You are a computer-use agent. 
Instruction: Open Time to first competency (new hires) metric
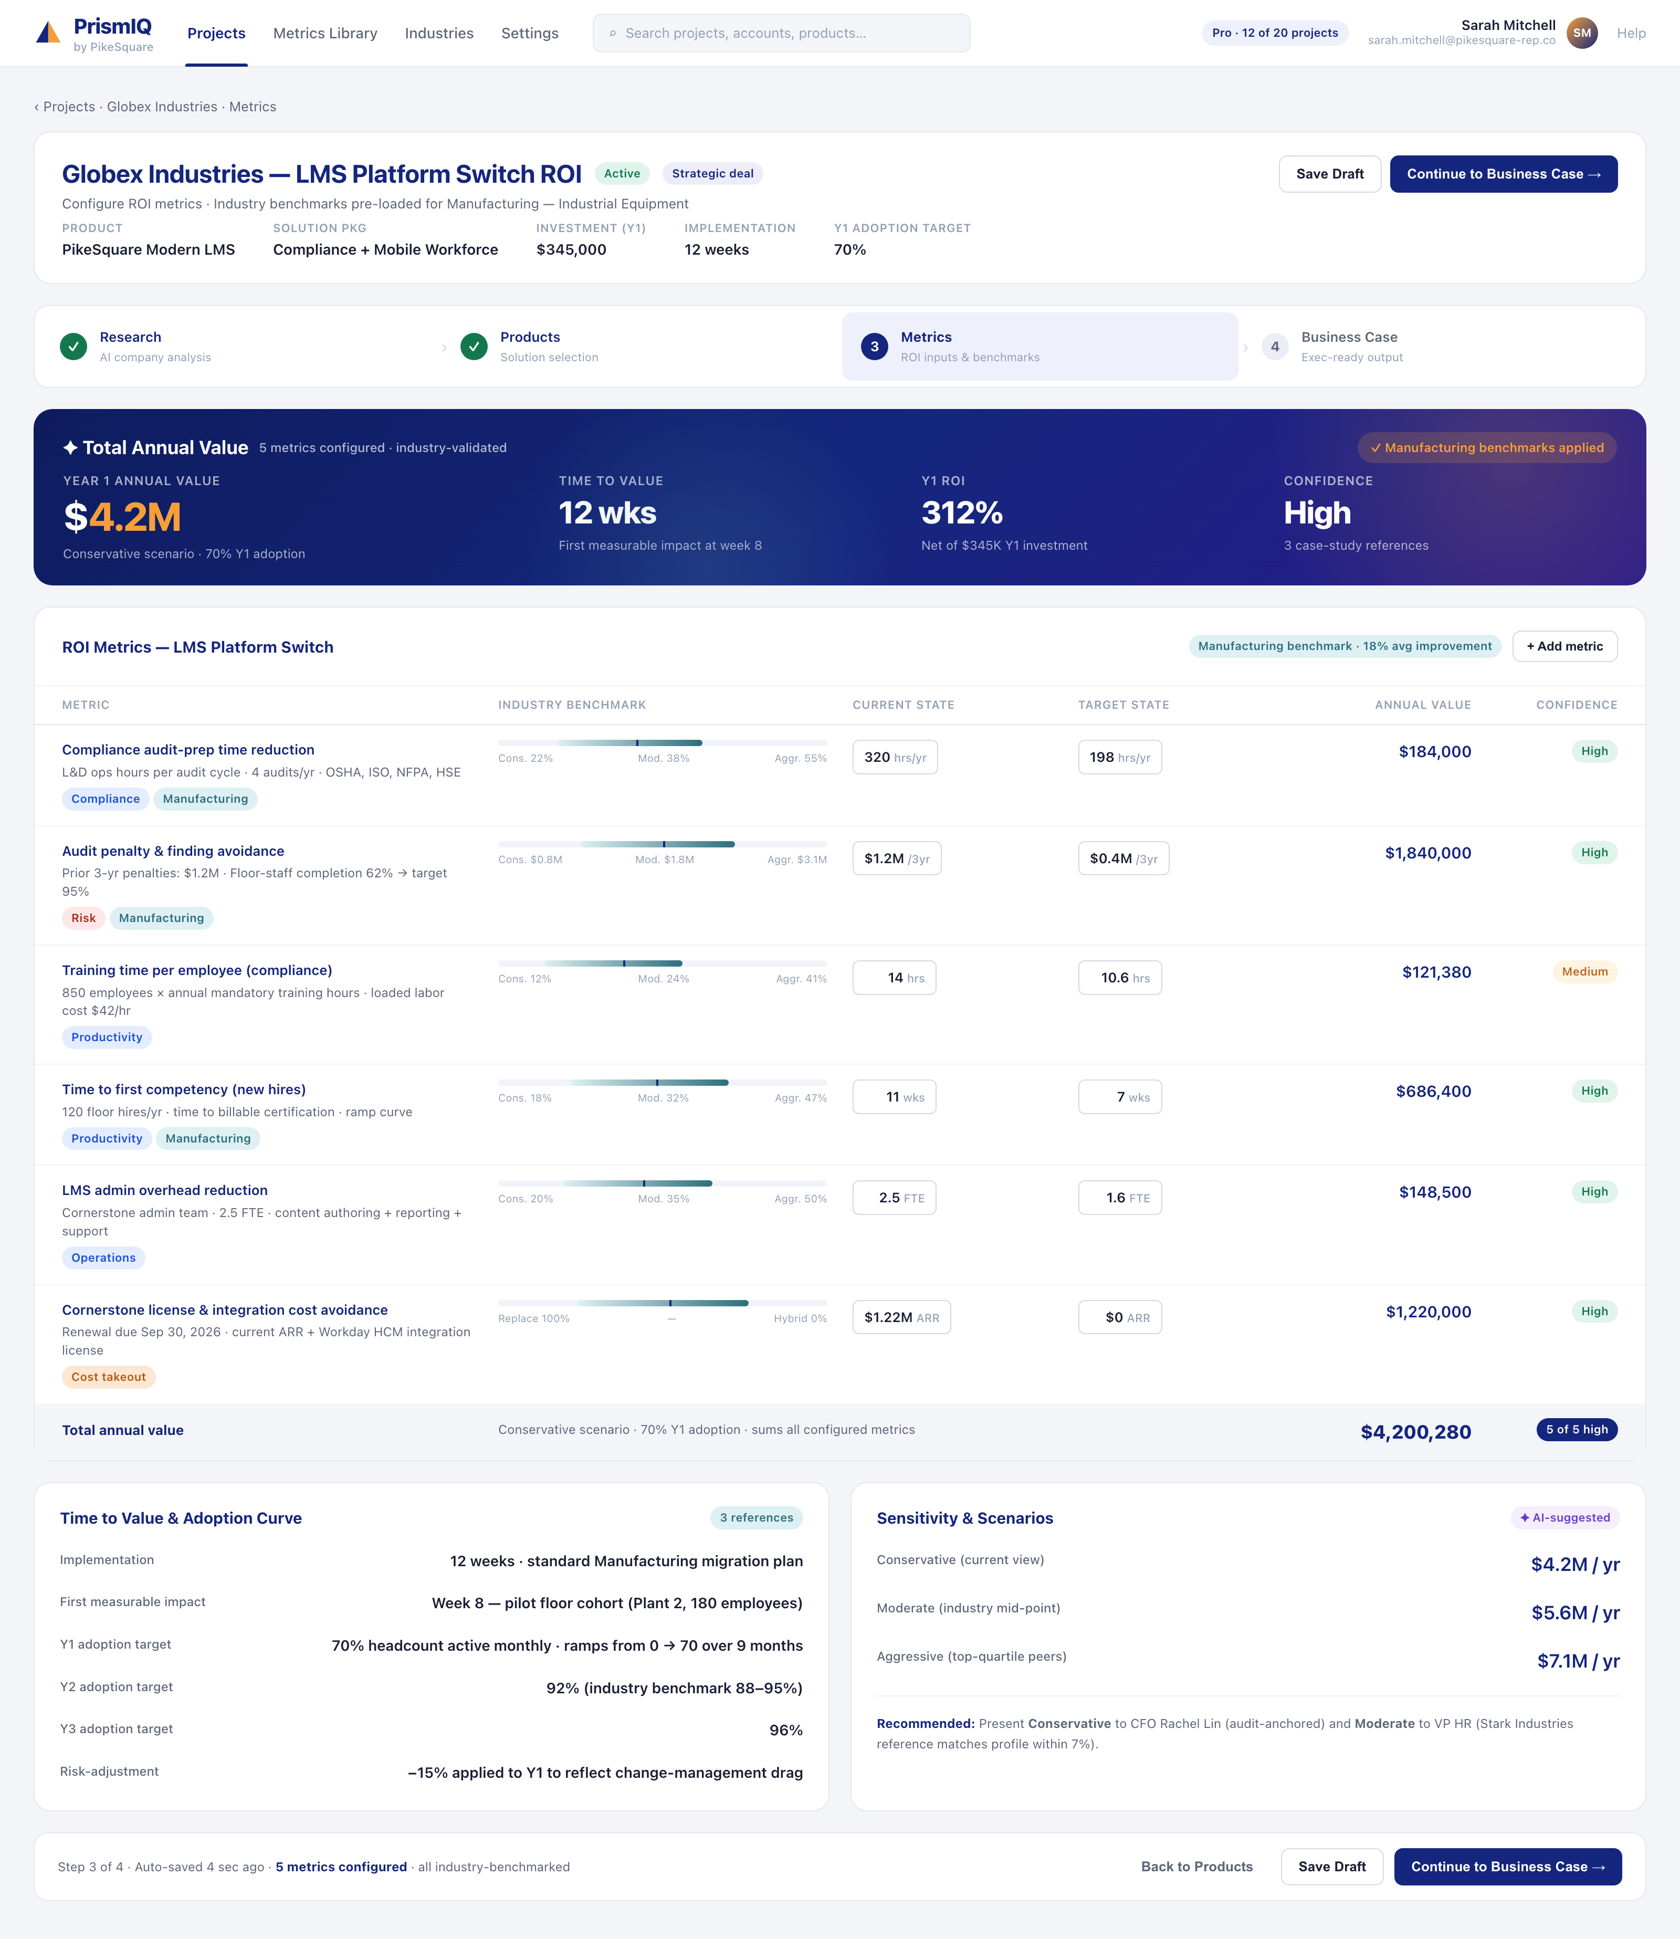[x=184, y=1089]
